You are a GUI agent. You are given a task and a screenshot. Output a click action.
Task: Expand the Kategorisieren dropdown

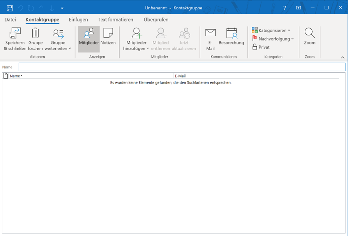pyautogui.click(x=271, y=30)
